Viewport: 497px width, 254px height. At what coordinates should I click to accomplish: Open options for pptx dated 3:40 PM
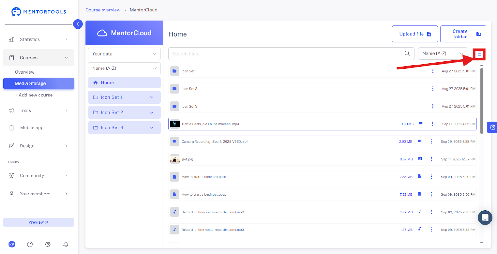(431, 177)
